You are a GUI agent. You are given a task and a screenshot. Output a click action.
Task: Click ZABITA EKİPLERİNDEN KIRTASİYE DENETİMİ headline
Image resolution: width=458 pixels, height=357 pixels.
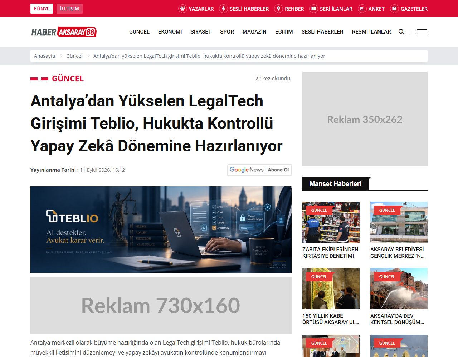pos(330,252)
